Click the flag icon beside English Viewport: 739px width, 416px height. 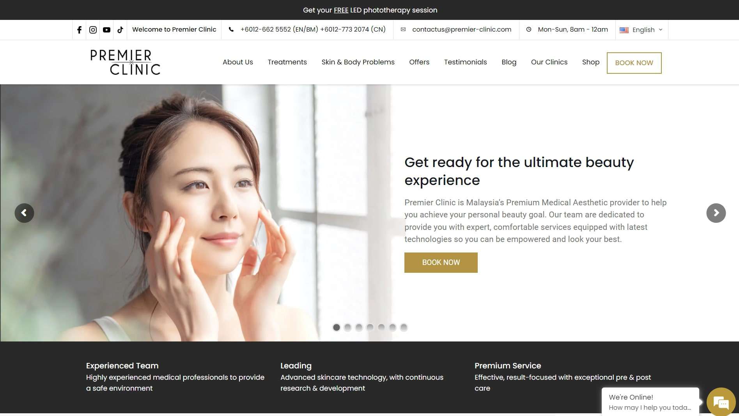click(624, 30)
